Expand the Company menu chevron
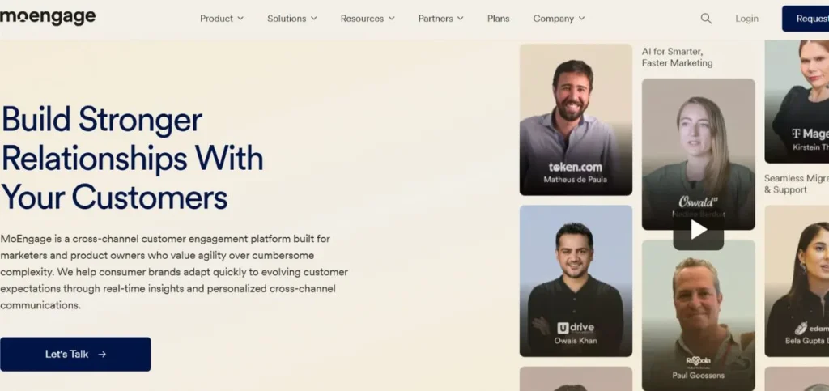This screenshot has height=391, width=829. [582, 19]
